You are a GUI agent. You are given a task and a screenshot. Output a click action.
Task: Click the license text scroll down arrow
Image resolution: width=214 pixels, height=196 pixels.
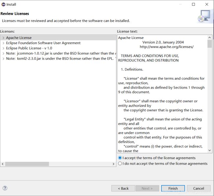[210, 150]
